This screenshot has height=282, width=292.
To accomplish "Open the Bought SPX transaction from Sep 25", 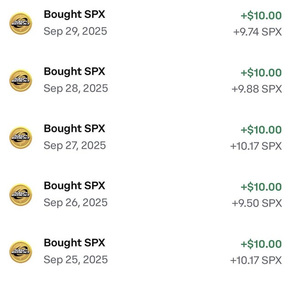I will click(x=74, y=243).
